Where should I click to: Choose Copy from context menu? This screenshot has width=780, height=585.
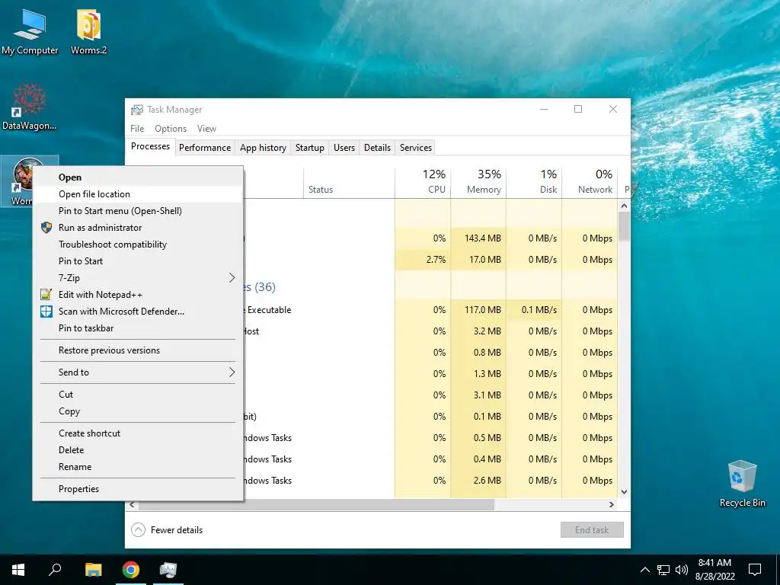[x=138, y=411]
